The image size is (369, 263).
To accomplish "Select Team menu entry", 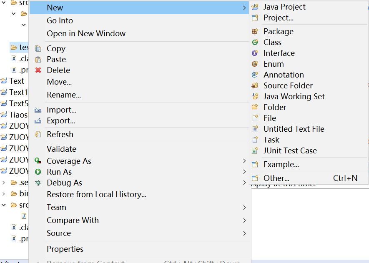I will coord(56,208).
